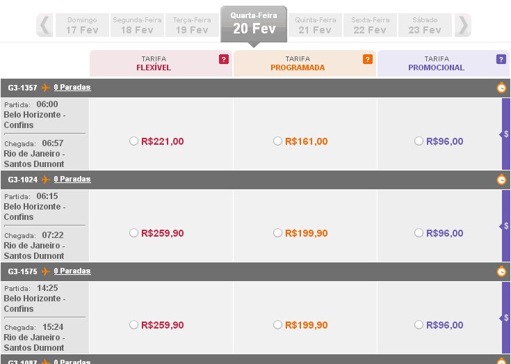Click help icon on Tarifa Promocional
511x364 pixels.
coord(501,59)
